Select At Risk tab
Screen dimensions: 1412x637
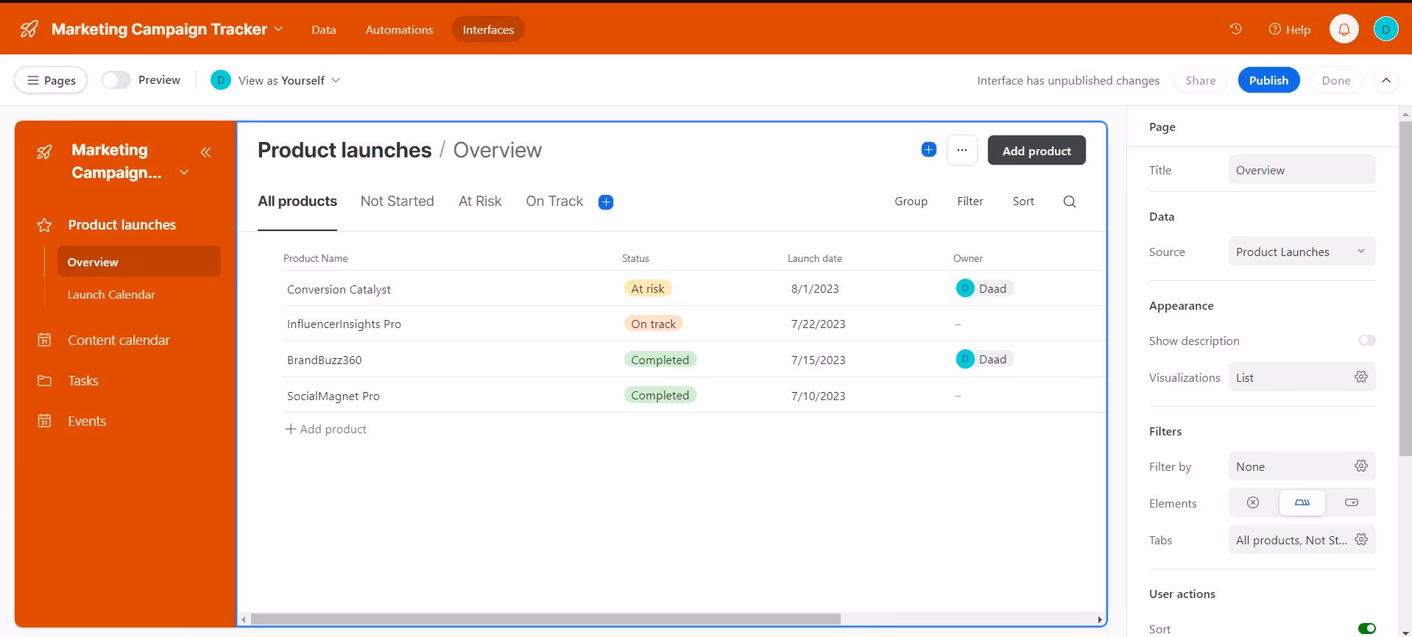(x=480, y=202)
